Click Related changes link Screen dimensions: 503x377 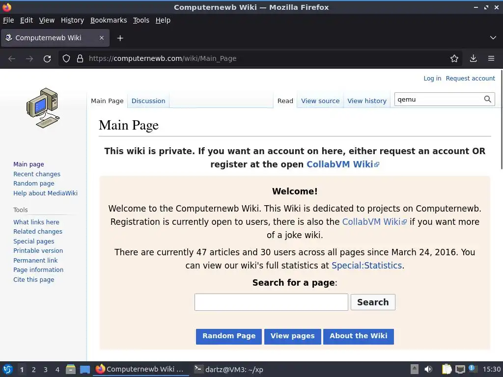37,232
